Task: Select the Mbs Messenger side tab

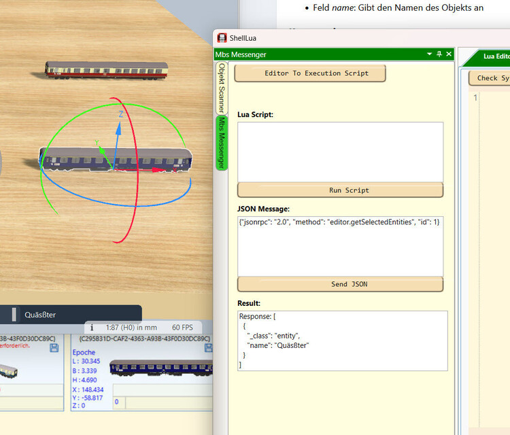Action: [222, 143]
